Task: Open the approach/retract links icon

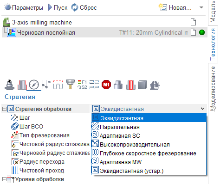Action: click(58, 85)
